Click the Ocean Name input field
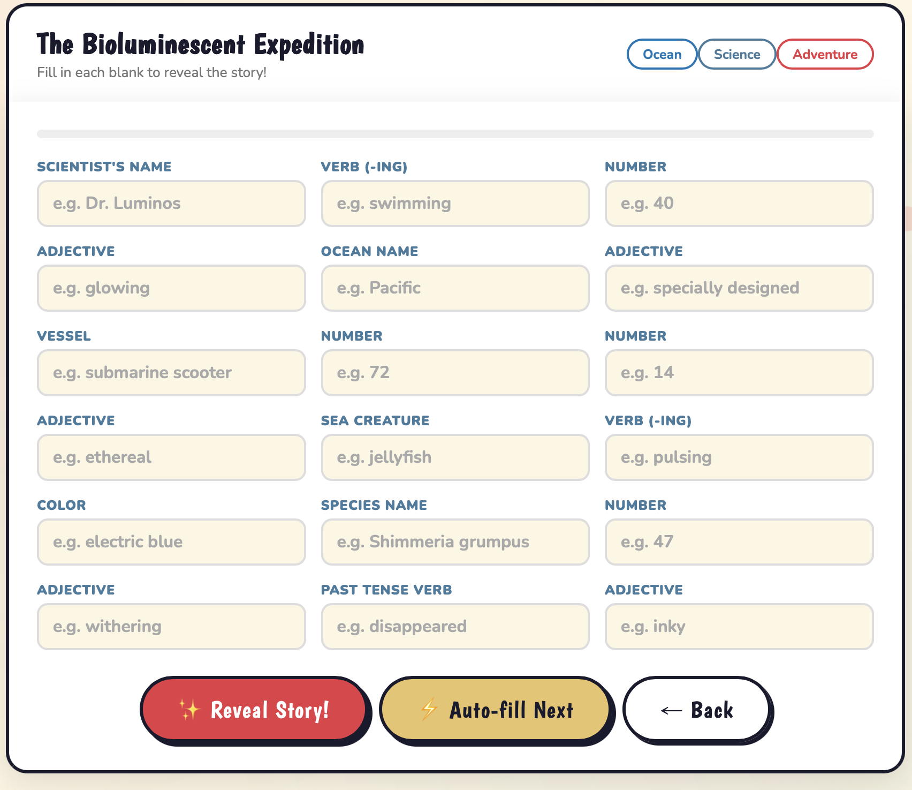 pos(454,288)
